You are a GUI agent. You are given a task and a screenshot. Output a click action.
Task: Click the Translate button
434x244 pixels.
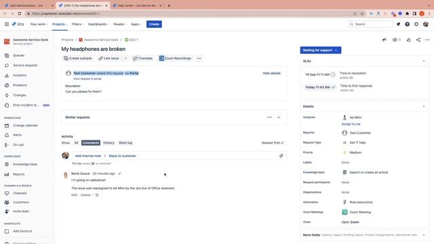[143, 58]
